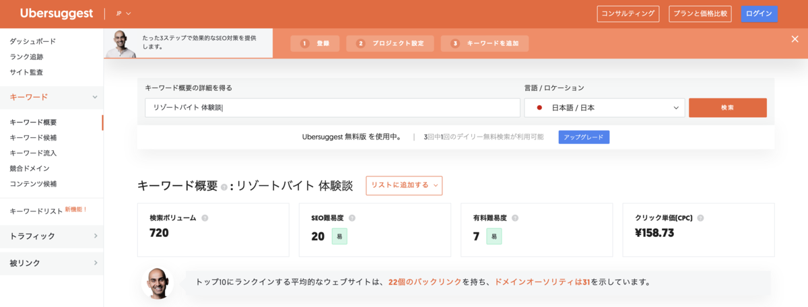
Task: Open キーワードリスト in sidebar
Action: click(36, 211)
